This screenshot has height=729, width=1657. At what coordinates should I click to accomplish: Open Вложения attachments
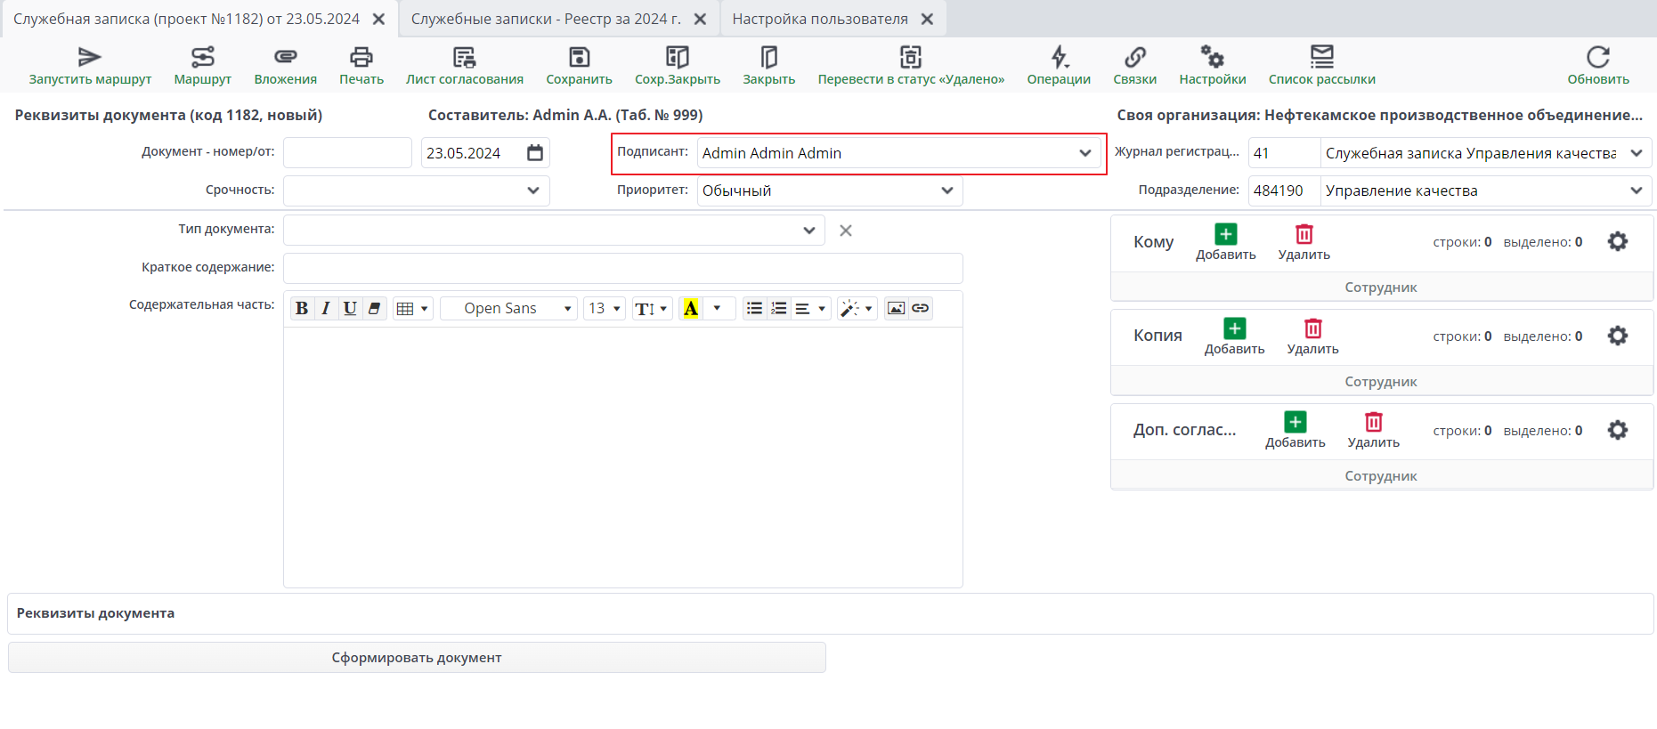point(285,59)
